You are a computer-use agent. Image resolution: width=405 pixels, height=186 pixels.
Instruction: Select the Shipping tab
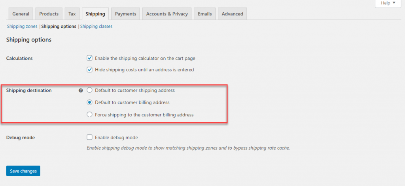pos(95,14)
